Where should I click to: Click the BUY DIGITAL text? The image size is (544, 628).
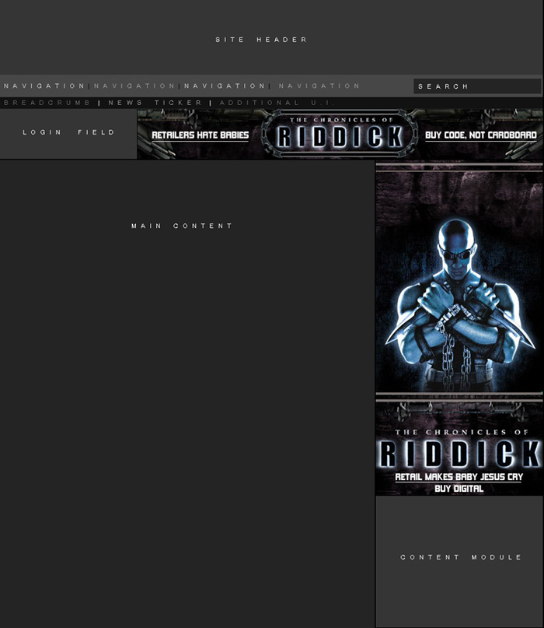[459, 489]
